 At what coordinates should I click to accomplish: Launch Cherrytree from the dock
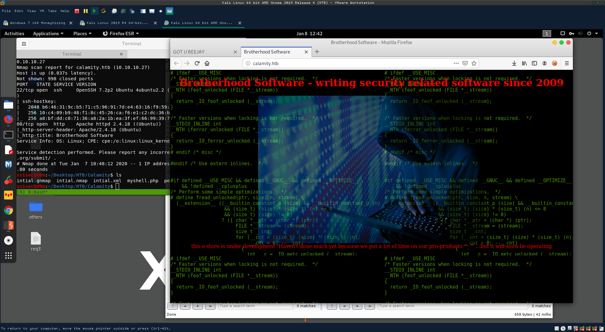click(9, 180)
